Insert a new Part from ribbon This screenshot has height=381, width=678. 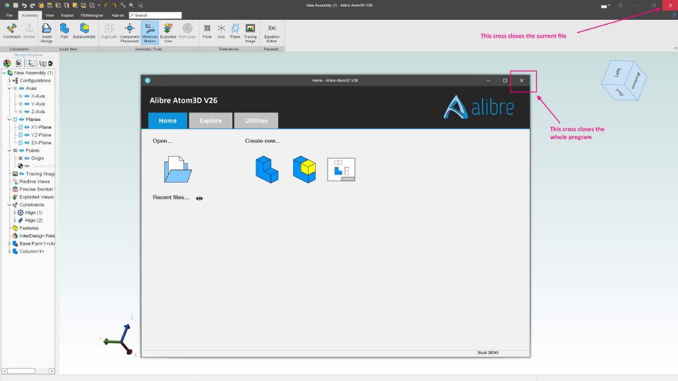pyautogui.click(x=64, y=31)
